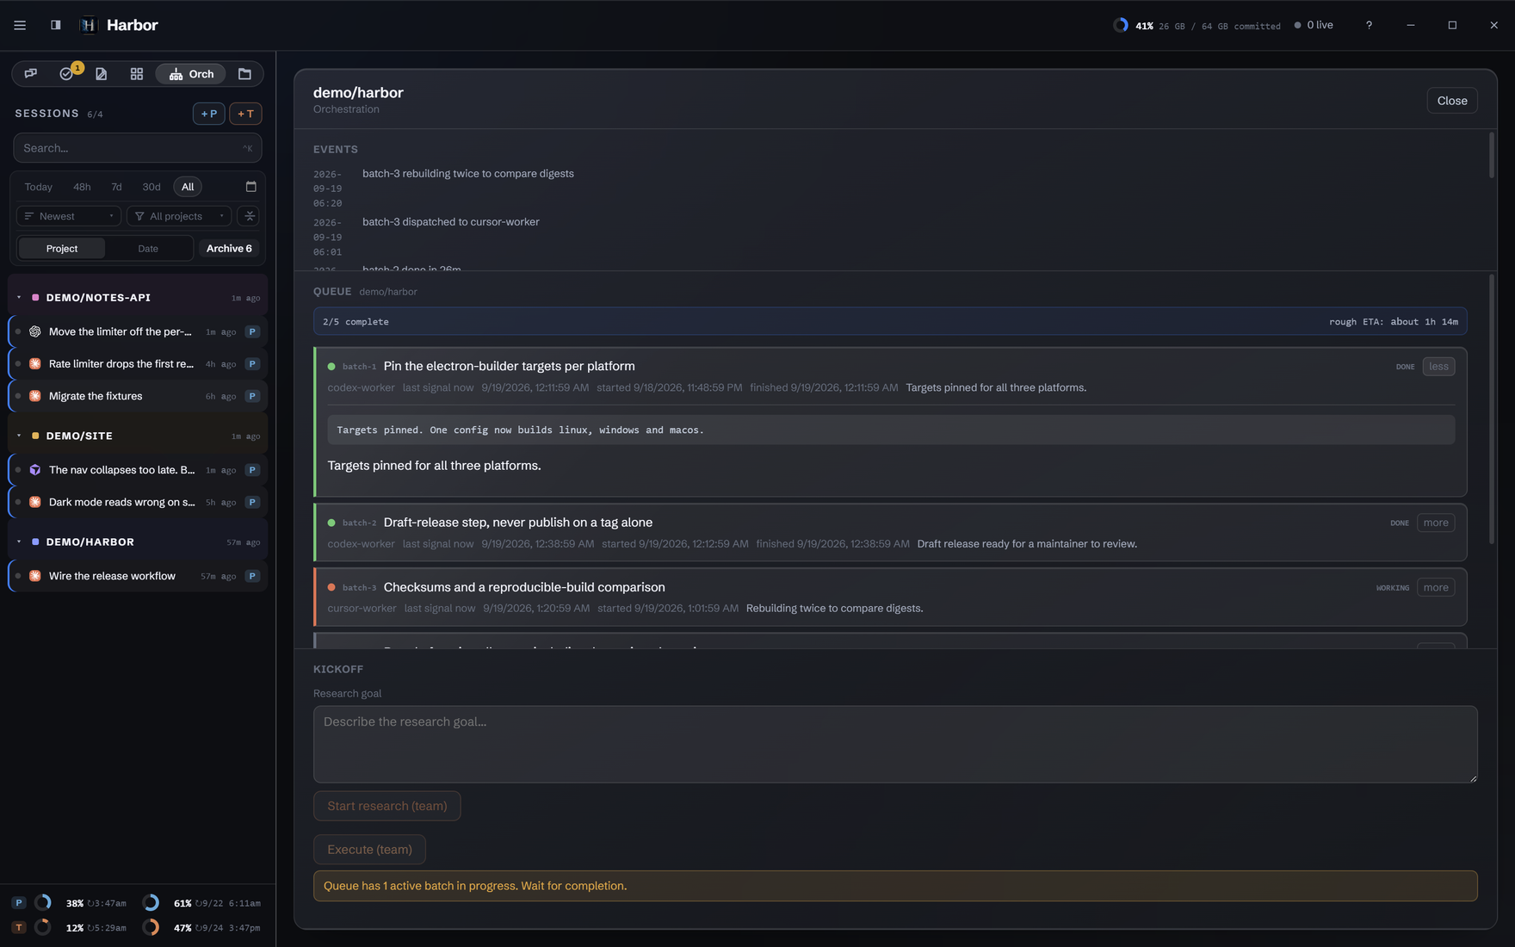Click the memory usage ring indicator
The width and height of the screenshot is (1515, 947).
[x=1121, y=25]
